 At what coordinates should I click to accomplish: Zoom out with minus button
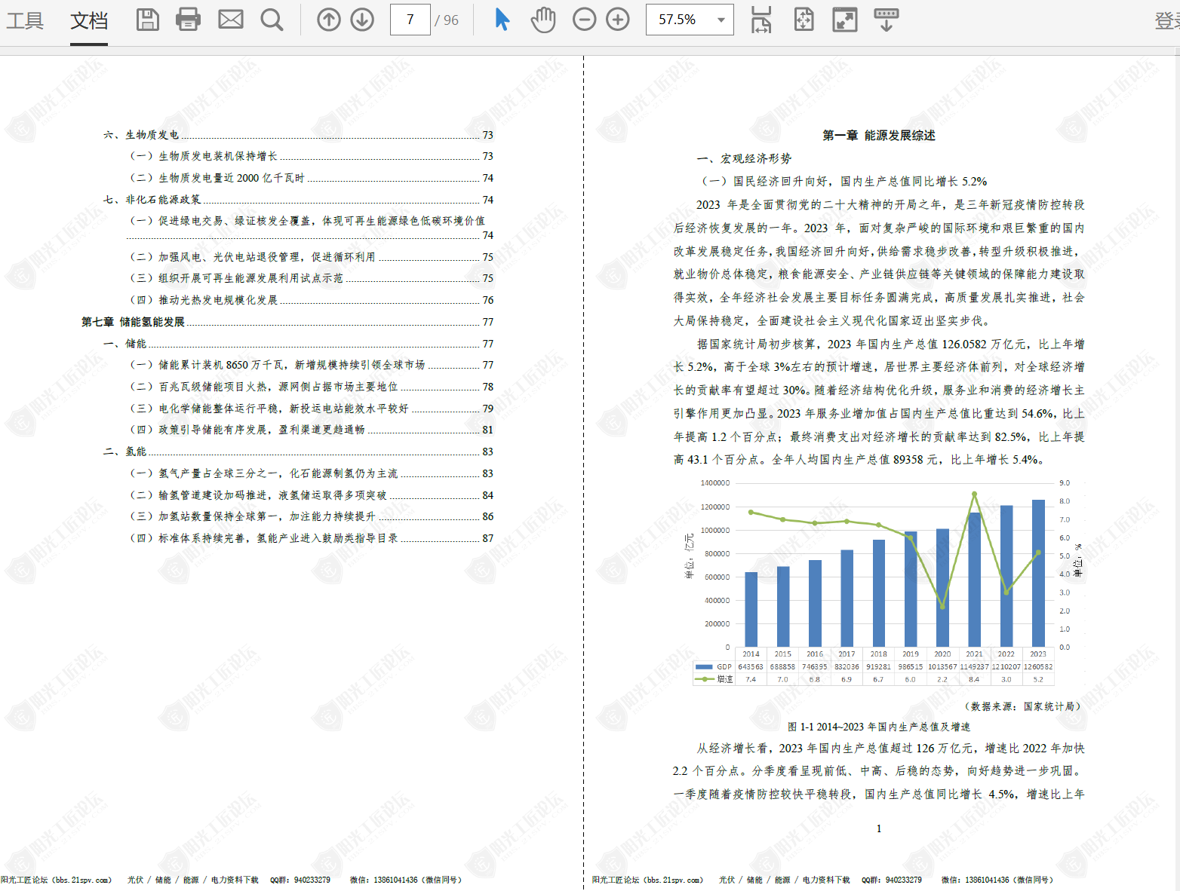[584, 20]
